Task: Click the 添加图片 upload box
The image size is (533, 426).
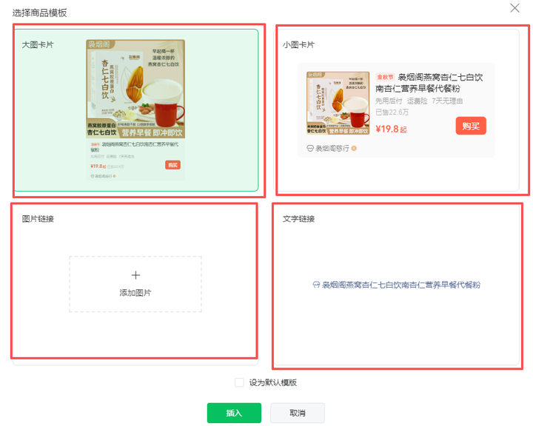Action: tap(135, 284)
